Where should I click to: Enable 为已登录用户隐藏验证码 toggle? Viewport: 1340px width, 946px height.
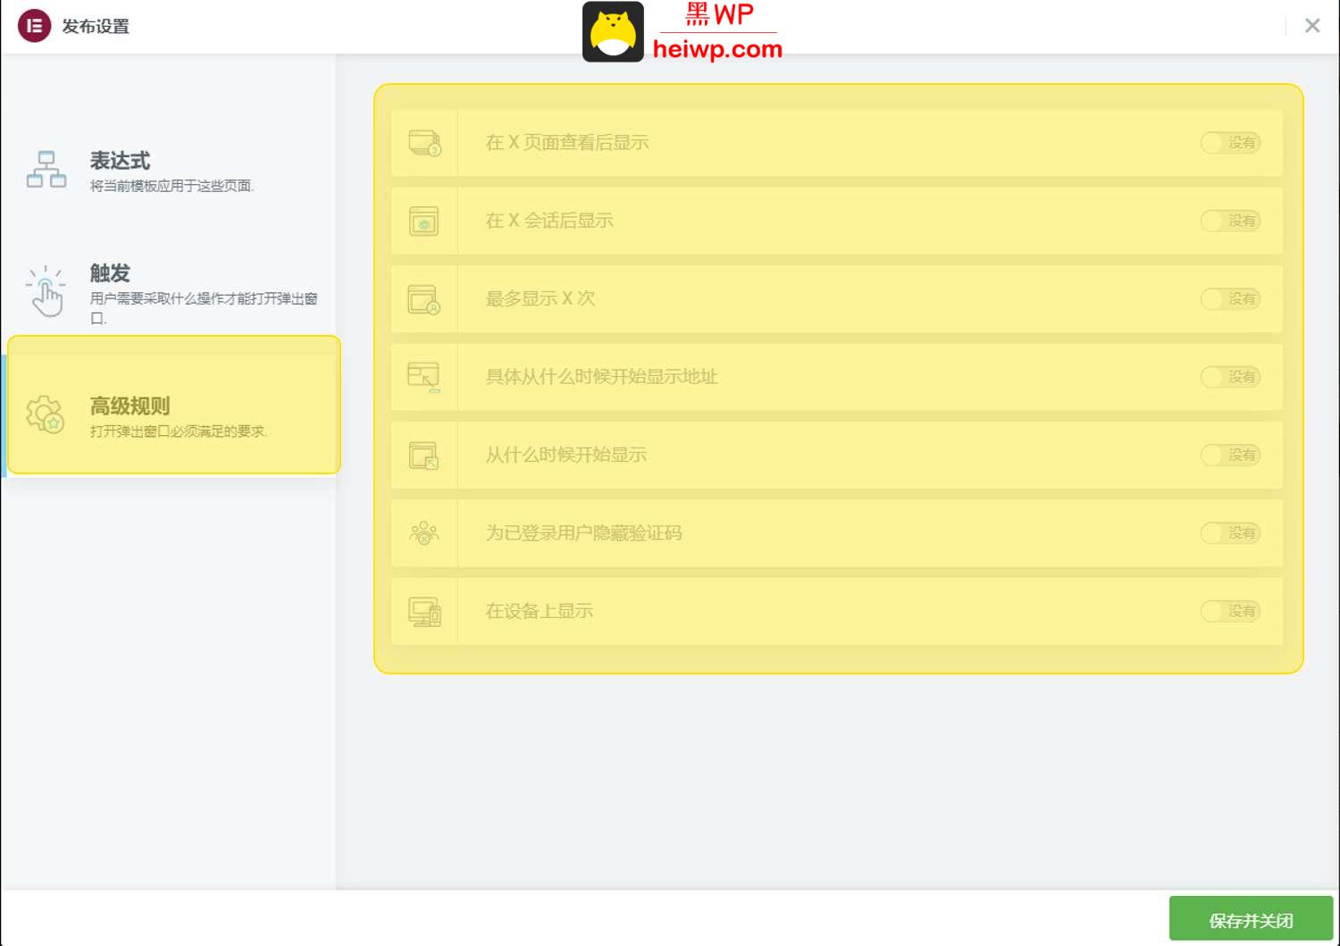(1230, 533)
